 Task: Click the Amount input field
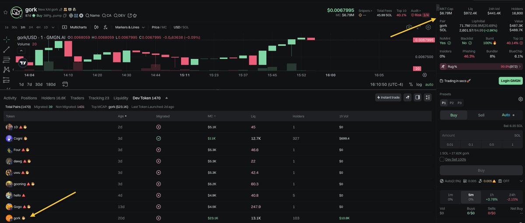481,136
